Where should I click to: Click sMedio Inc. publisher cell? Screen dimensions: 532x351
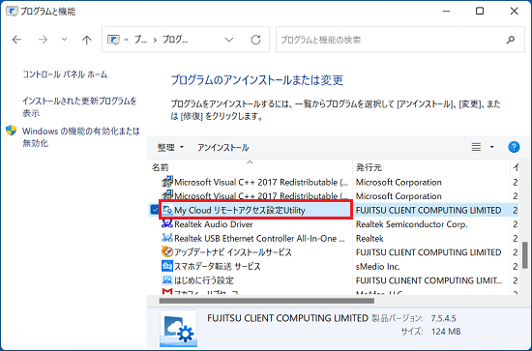point(377,267)
